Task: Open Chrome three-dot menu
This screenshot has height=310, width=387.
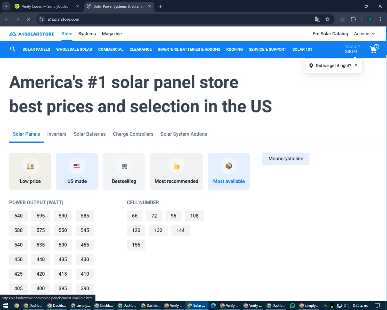Action: click(x=380, y=19)
